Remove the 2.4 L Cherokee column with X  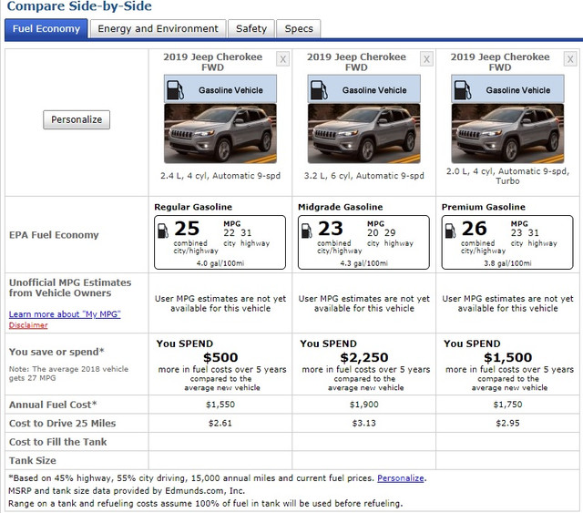283,59
